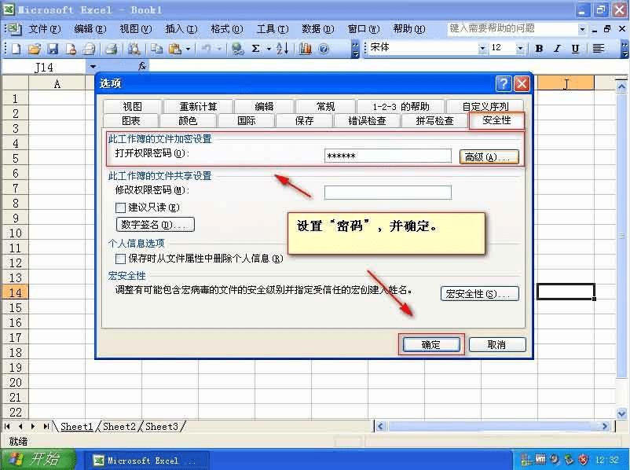This screenshot has width=630, height=470.
Task: Click the horizontal scrollbar right arrow
Action: click(605, 426)
